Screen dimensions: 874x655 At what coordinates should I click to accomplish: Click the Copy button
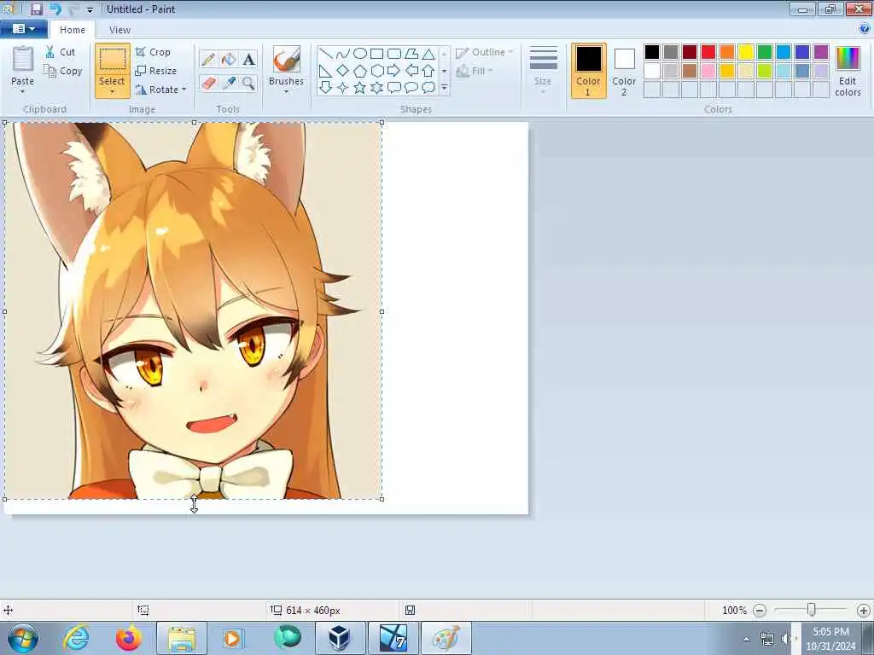[x=63, y=71]
